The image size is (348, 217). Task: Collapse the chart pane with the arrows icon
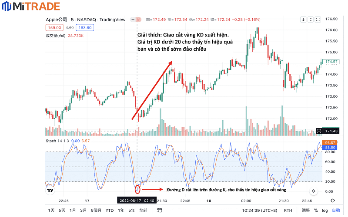[x=311, y=20]
